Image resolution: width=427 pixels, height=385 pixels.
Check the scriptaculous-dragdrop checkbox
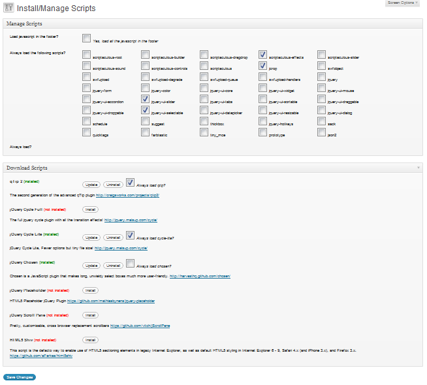[204, 54]
